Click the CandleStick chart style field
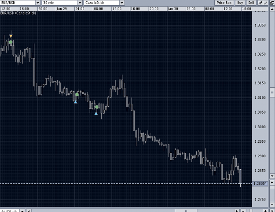275x212 pixels. [102, 3]
